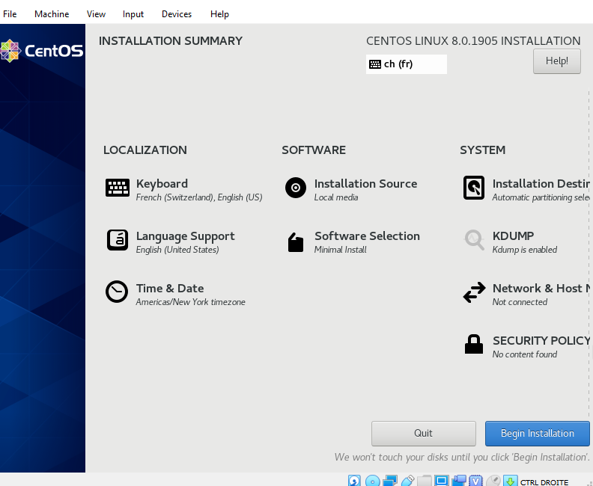Open Installation Source disc icon
Screen dimensions: 593x486
click(296, 188)
